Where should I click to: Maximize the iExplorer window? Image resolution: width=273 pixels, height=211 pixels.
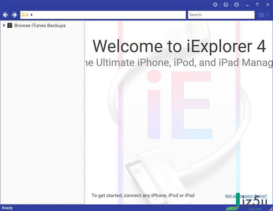[x=258, y=5]
